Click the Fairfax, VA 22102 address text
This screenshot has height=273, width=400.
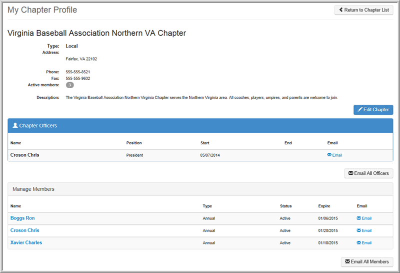(x=81, y=59)
